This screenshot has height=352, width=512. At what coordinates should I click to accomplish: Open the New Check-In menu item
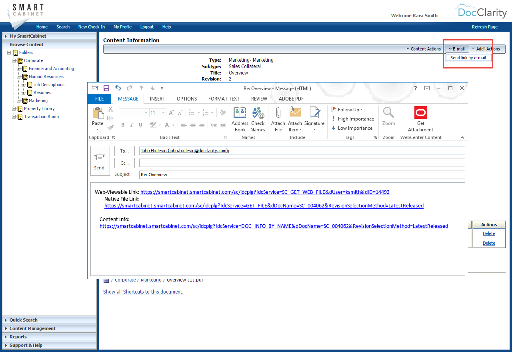91,27
